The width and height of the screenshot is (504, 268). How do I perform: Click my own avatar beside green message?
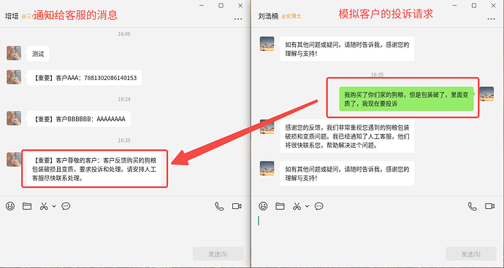[x=486, y=94]
